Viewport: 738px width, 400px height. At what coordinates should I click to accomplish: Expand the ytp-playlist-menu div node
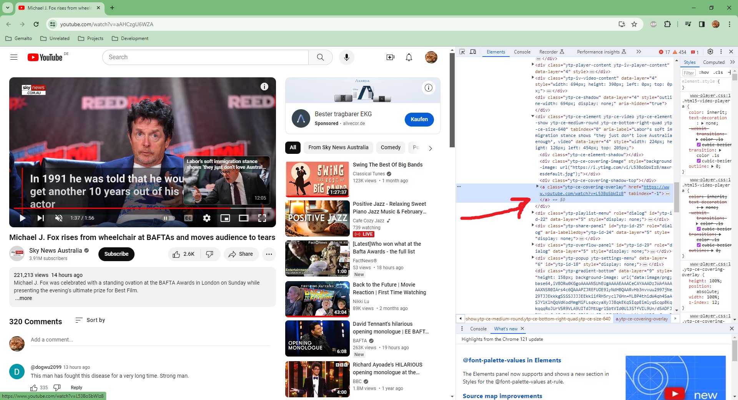tap(533, 213)
